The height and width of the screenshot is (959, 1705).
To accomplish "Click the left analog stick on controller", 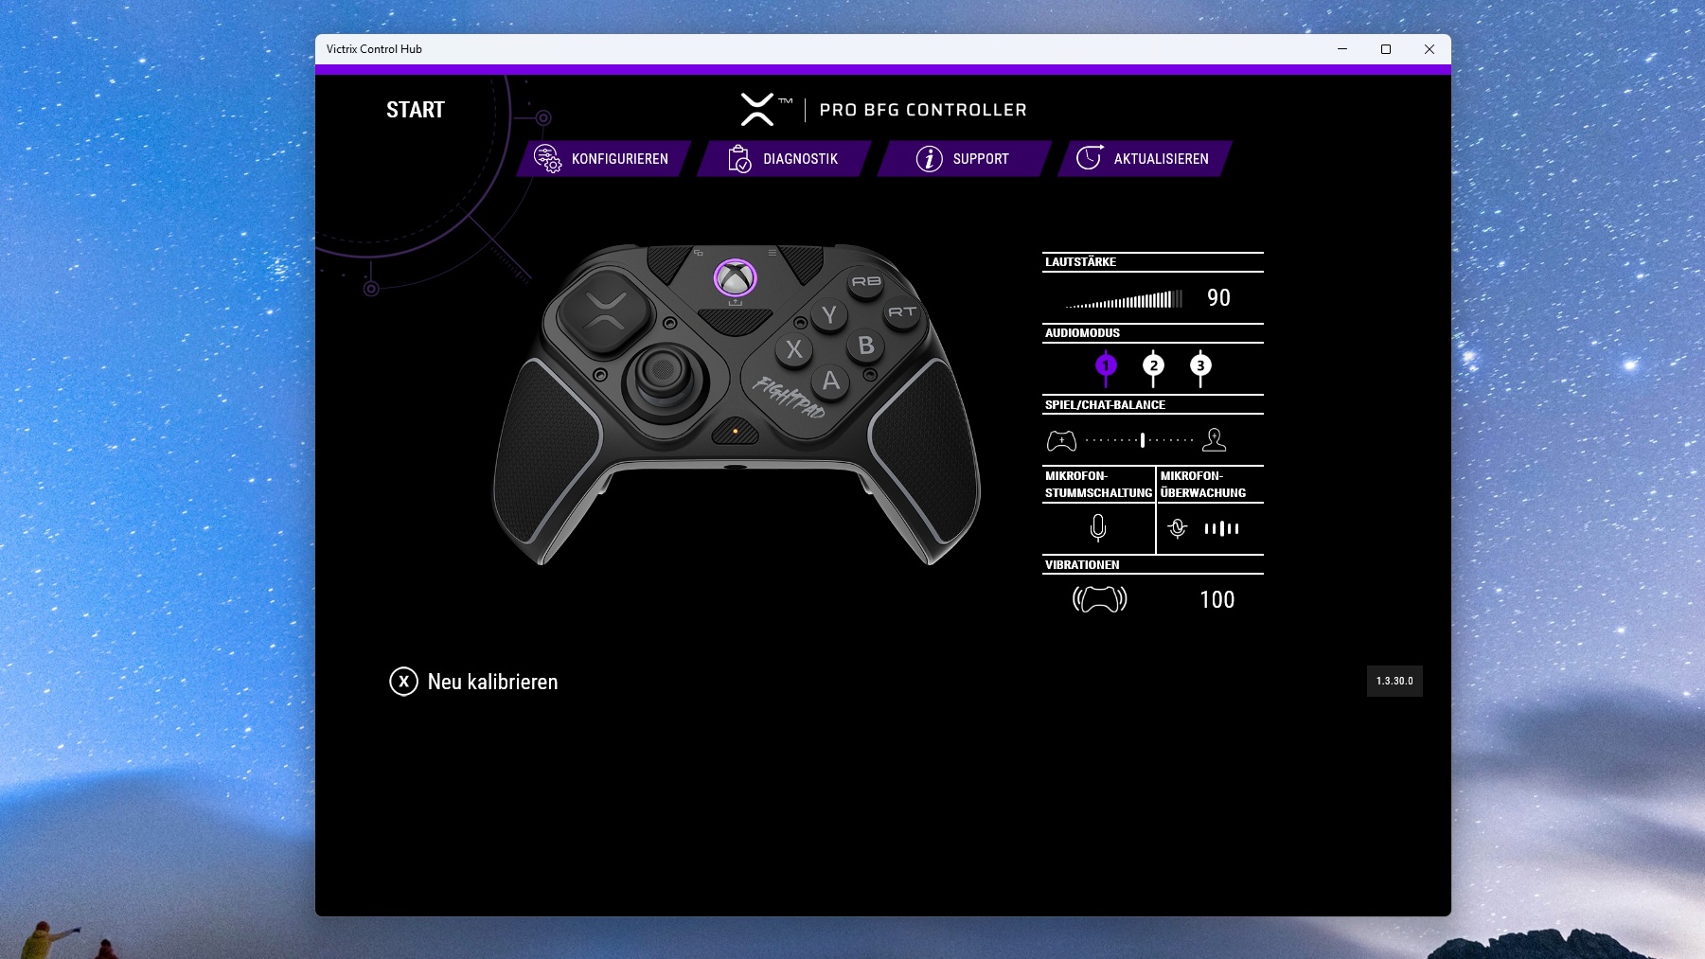I will (x=664, y=369).
